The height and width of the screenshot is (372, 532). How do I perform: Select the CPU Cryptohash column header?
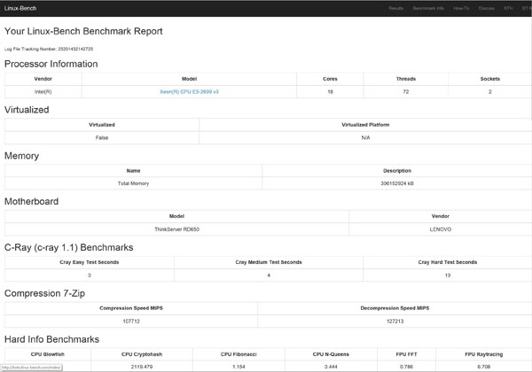[x=142, y=354]
